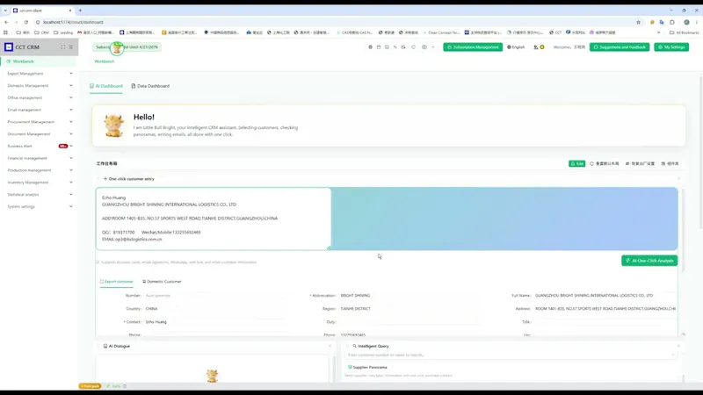Click the third header toolbar icon
This screenshot has width=703, height=395.
pos(387,47)
